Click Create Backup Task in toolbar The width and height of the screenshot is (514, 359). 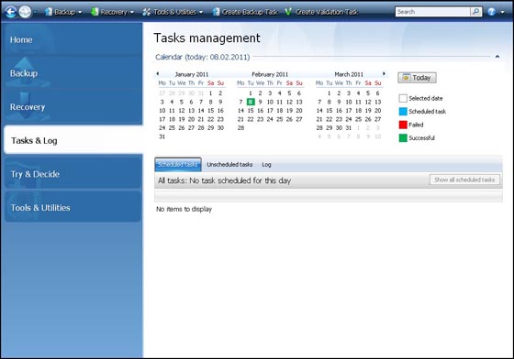coord(245,12)
